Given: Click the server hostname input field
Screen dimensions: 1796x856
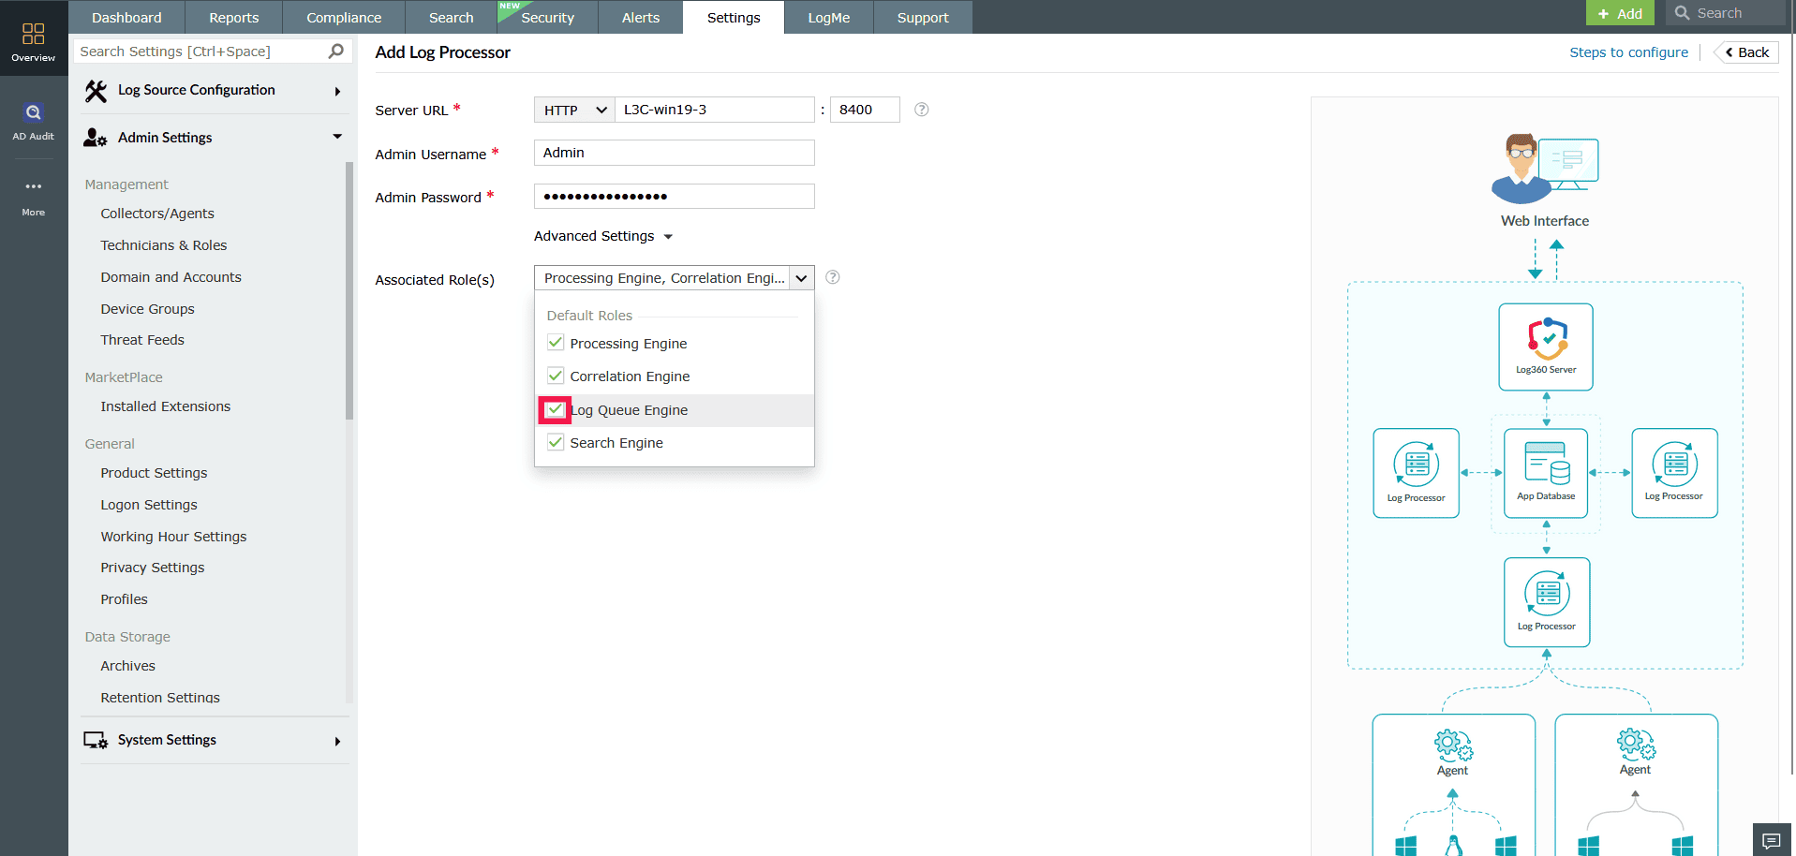Looking at the screenshot, I should 715,110.
